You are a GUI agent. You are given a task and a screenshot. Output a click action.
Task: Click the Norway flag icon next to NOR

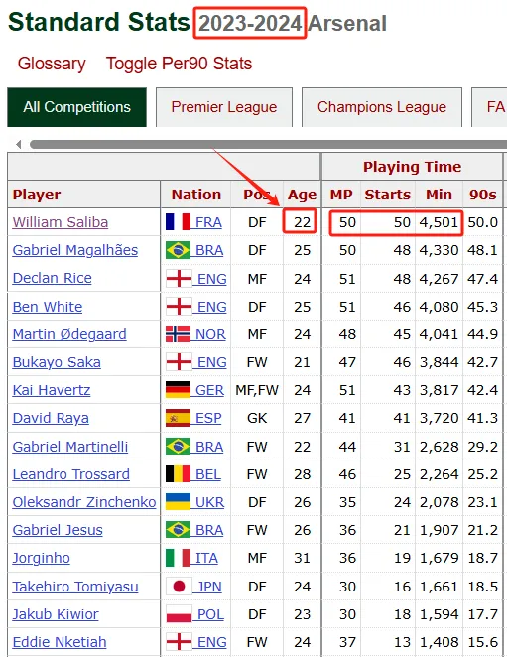tap(178, 334)
